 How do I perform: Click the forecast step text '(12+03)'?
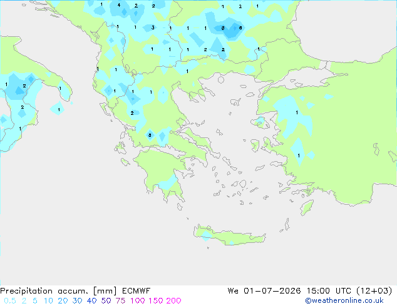point(374,291)
